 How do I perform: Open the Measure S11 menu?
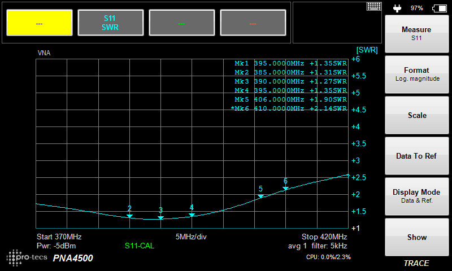(416, 34)
